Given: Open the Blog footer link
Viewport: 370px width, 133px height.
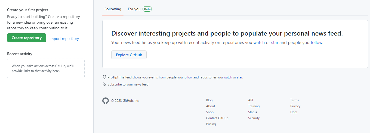Looking at the screenshot, I should coord(209,100).
